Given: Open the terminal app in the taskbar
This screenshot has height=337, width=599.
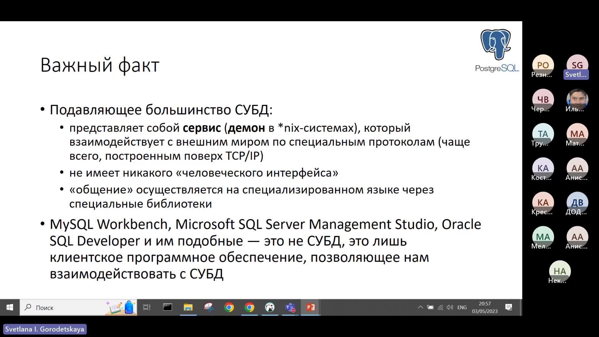Looking at the screenshot, I should (x=168, y=307).
